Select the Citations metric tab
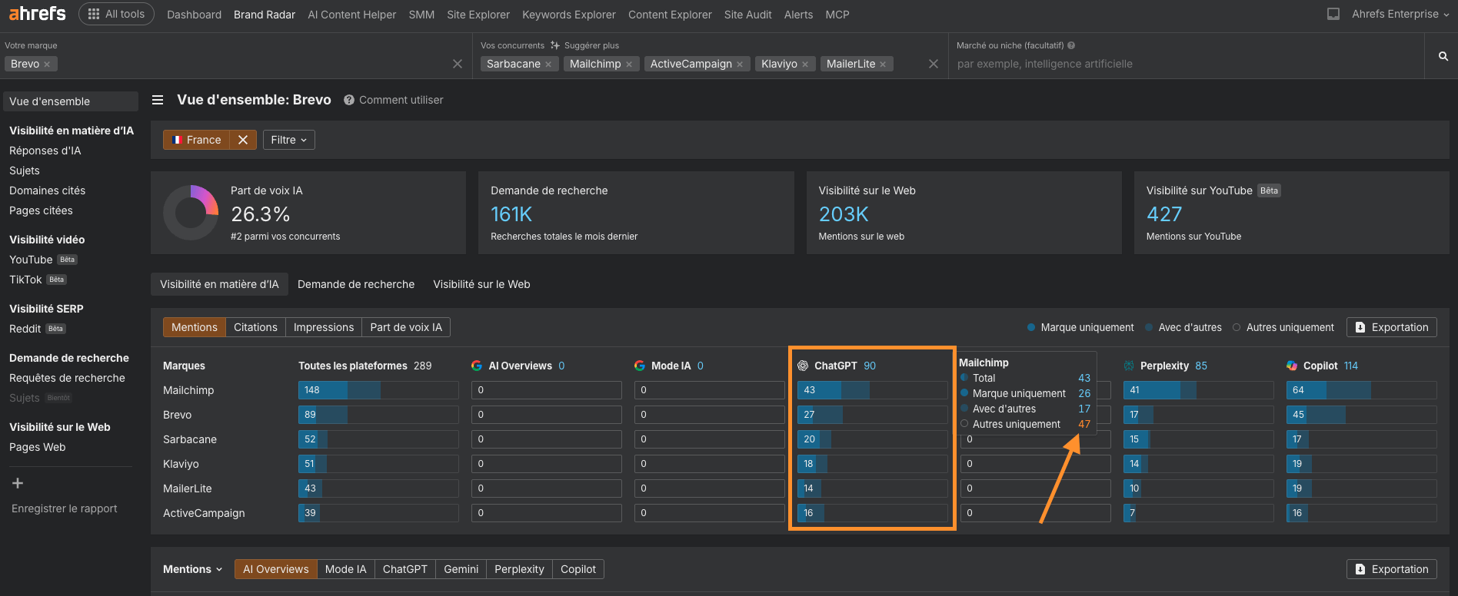 coord(255,327)
